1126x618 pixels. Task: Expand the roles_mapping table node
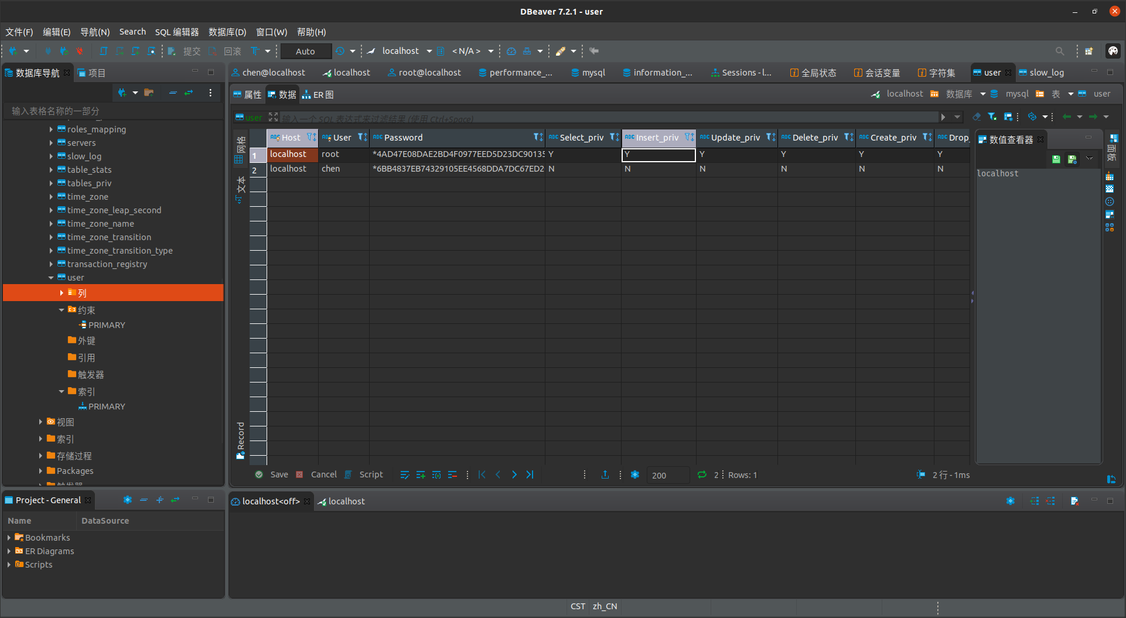pyautogui.click(x=51, y=129)
